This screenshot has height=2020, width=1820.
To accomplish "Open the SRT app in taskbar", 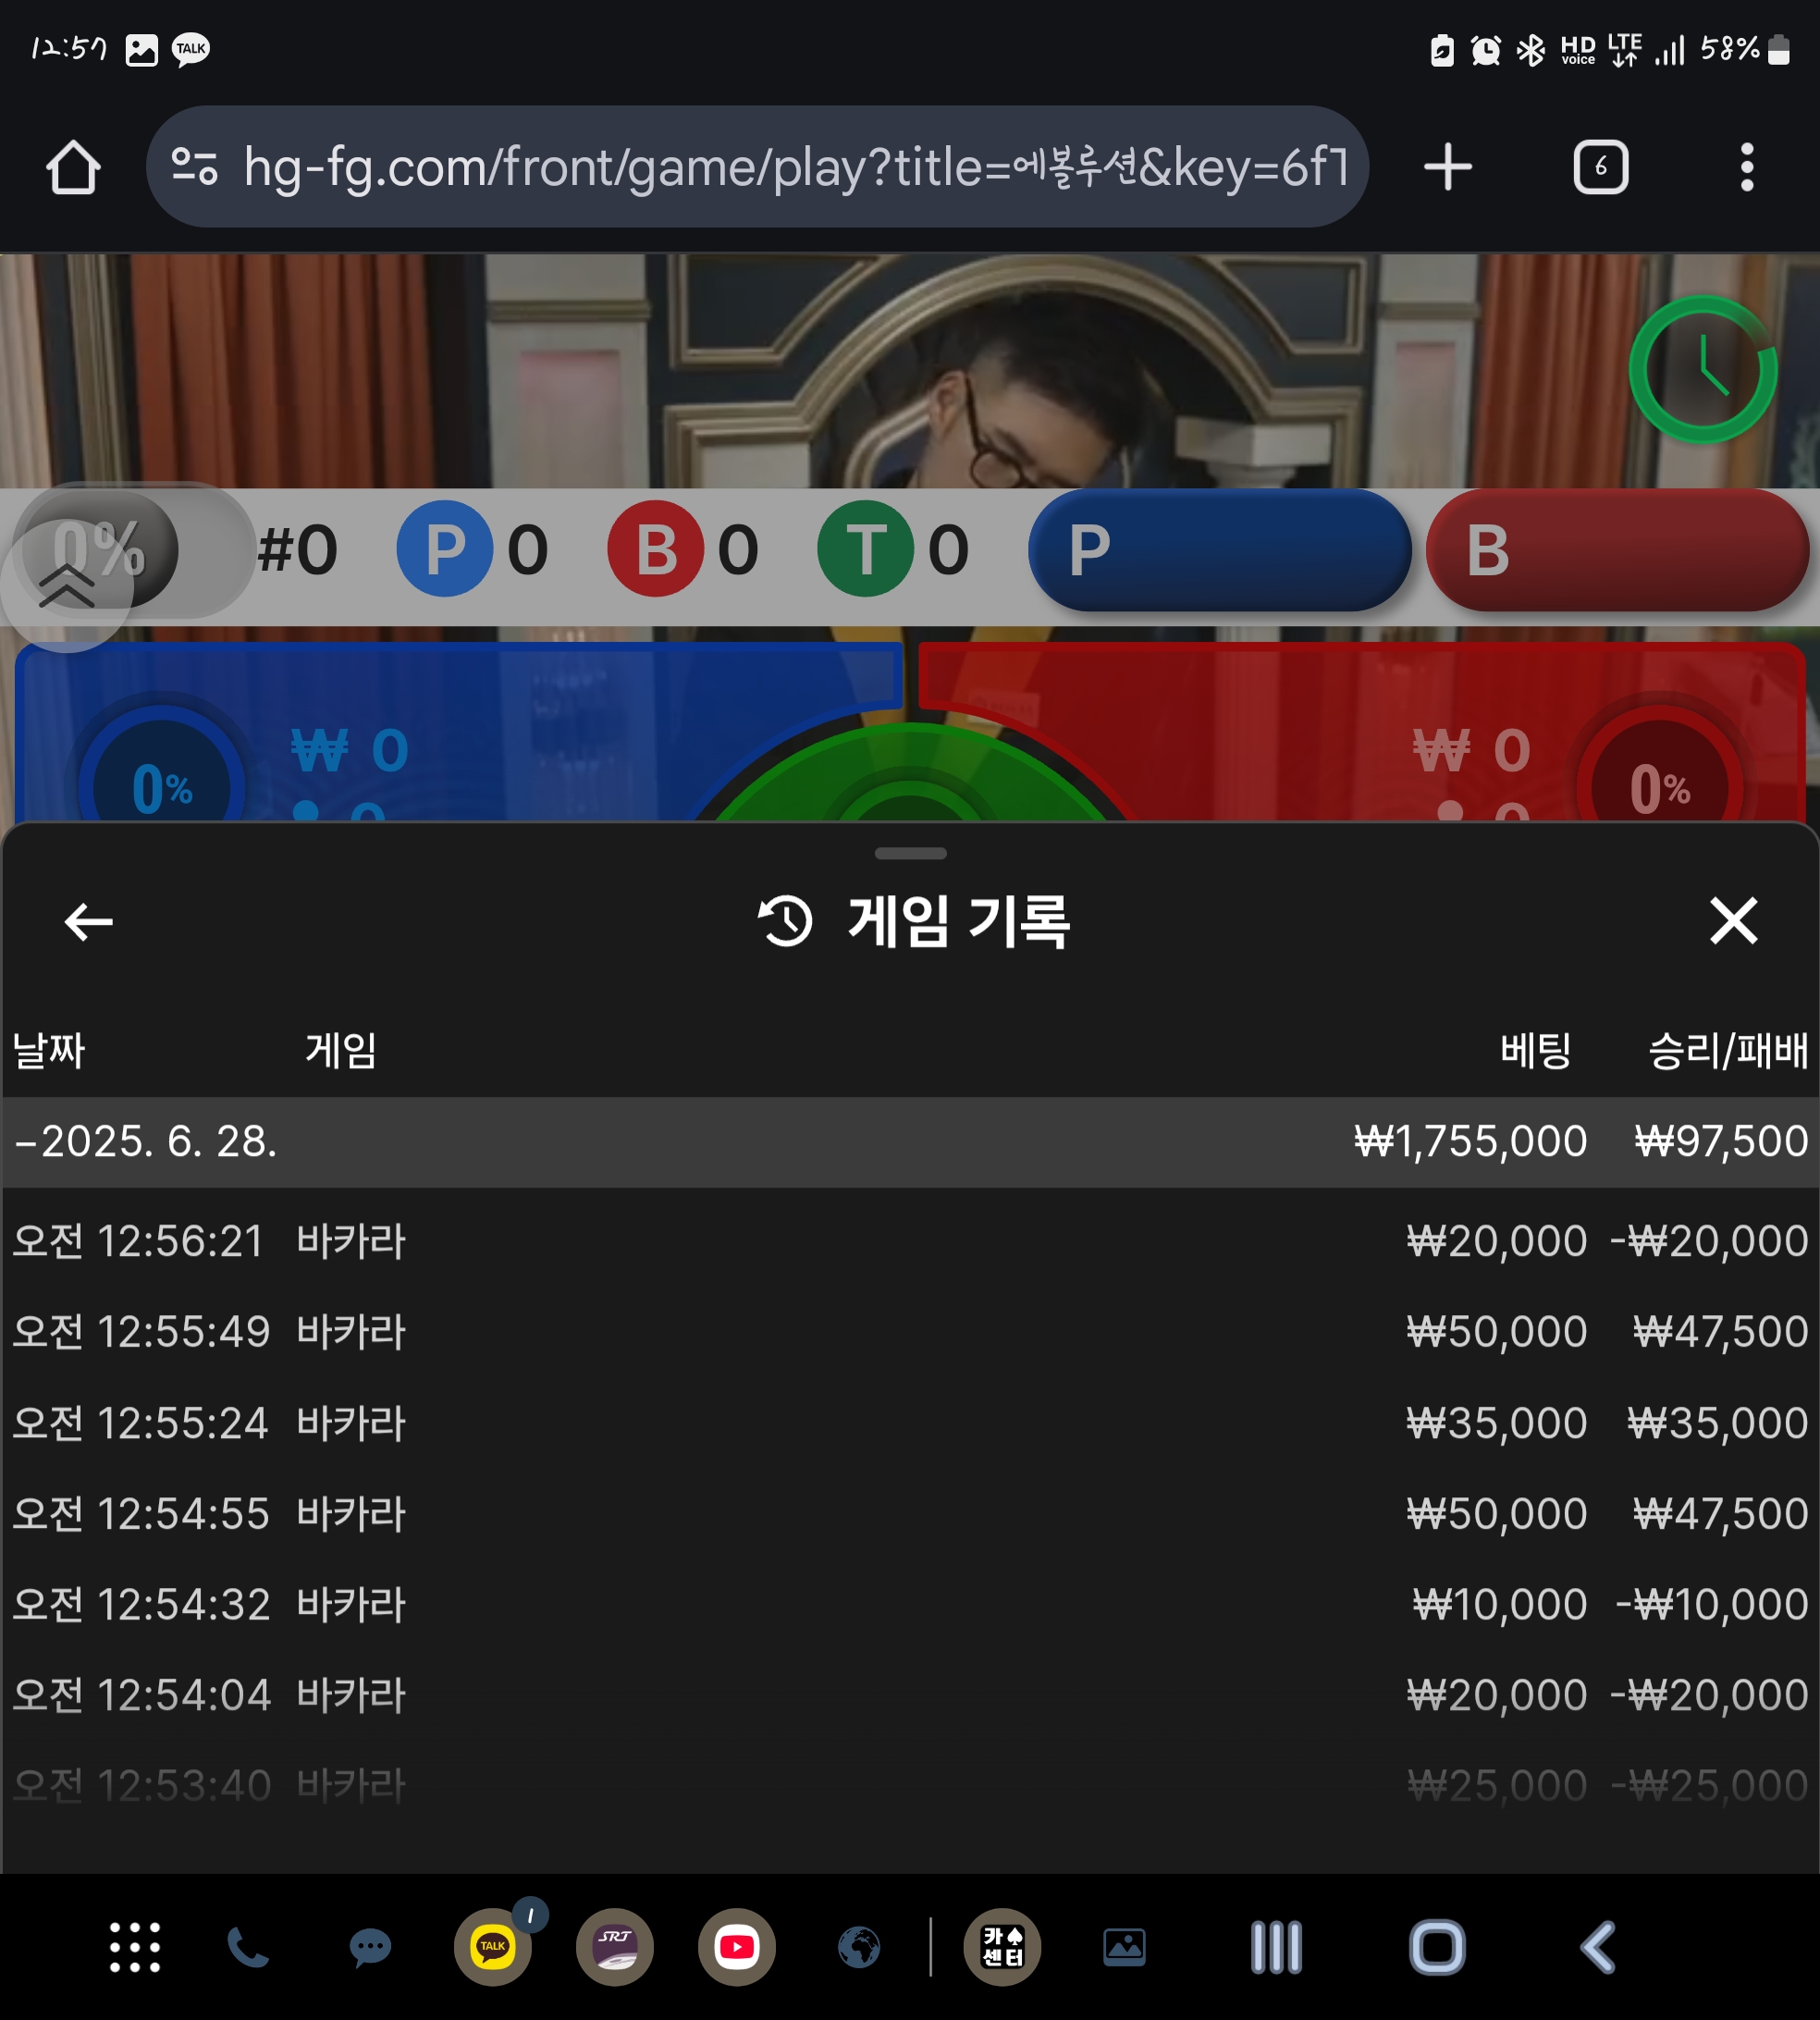I will [x=614, y=1946].
